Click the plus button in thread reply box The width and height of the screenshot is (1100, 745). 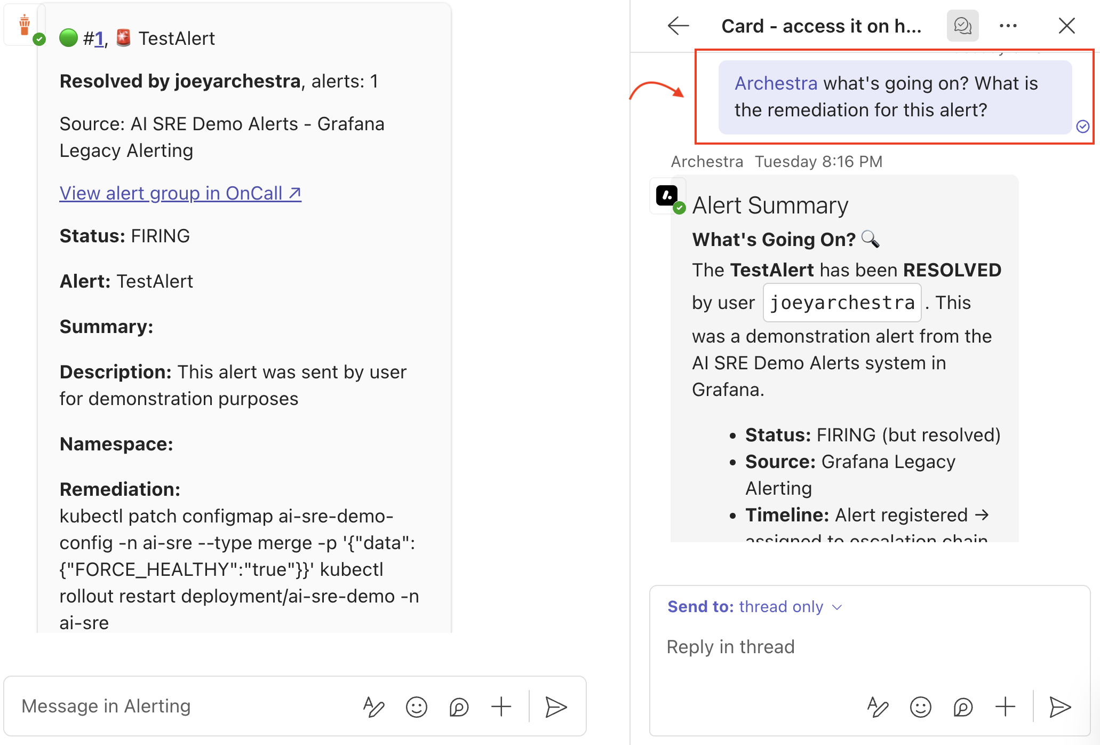1005,707
